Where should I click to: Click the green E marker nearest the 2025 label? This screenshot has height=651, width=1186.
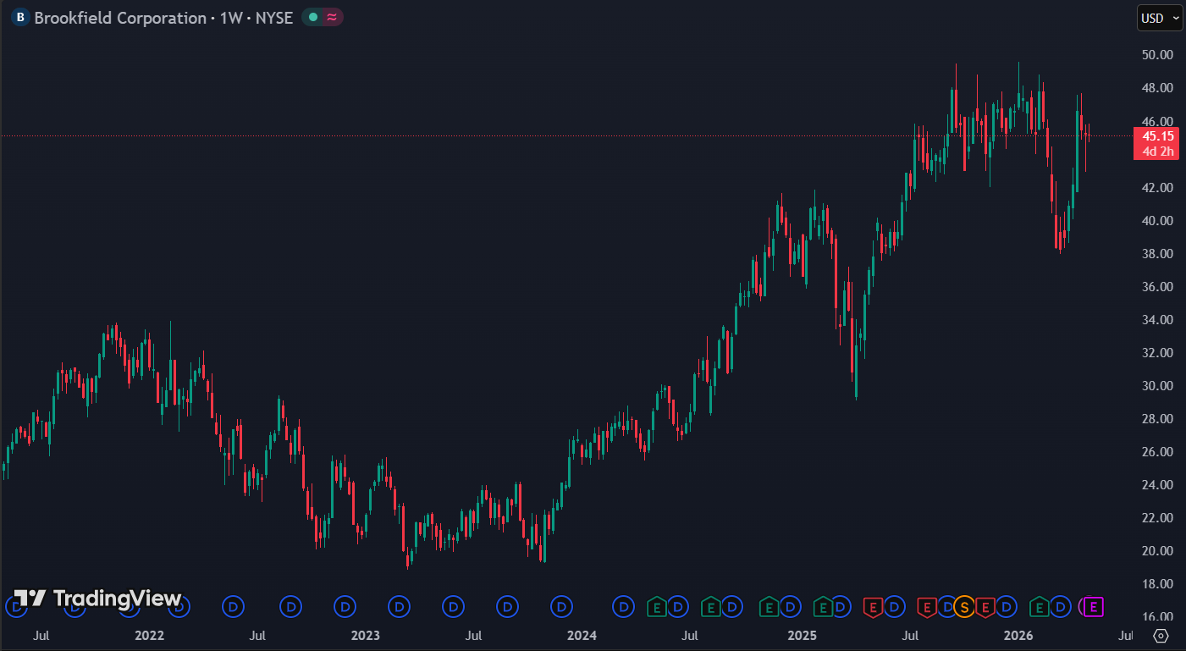point(822,606)
